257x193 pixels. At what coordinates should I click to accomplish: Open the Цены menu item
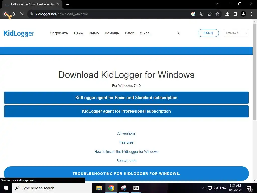(79, 33)
